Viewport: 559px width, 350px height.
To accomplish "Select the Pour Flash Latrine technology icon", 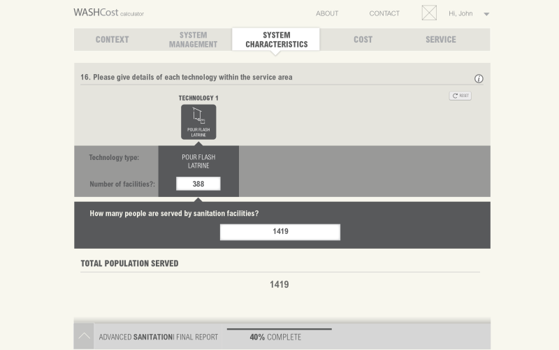I will click(x=198, y=122).
